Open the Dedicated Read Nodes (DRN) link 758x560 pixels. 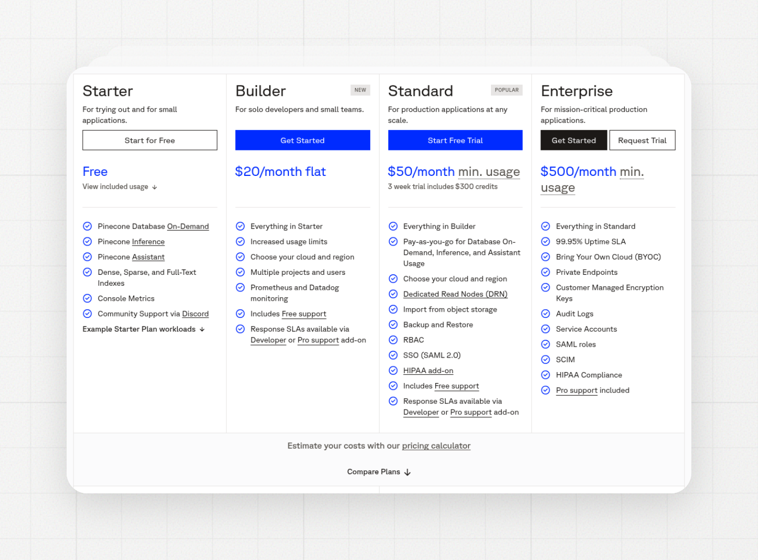(x=456, y=294)
